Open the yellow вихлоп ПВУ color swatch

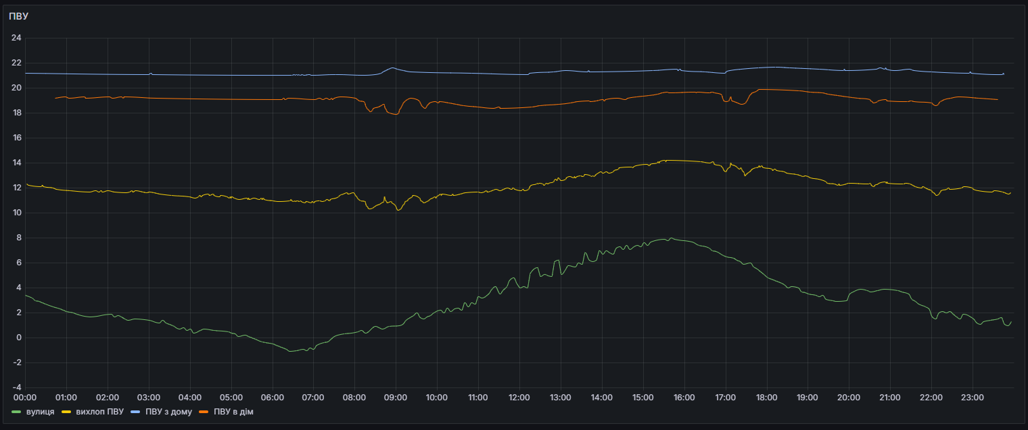click(66, 411)
